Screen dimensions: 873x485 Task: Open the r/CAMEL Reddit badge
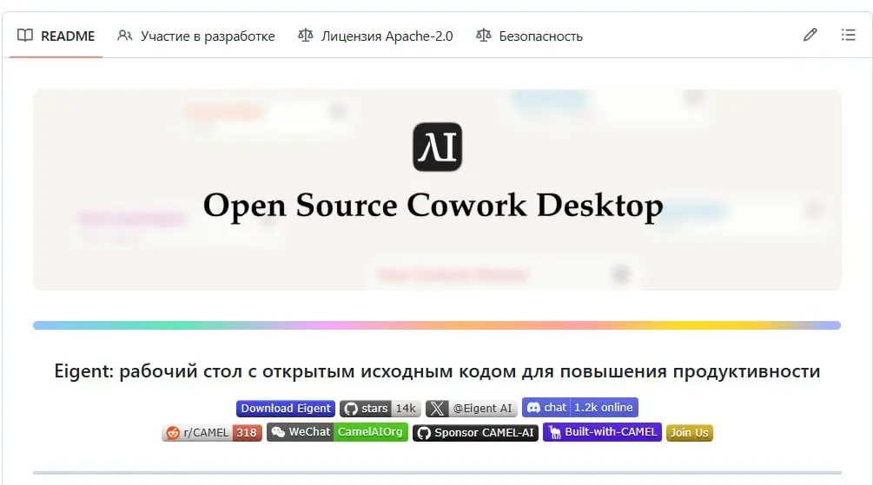click(x=212, y=433)
